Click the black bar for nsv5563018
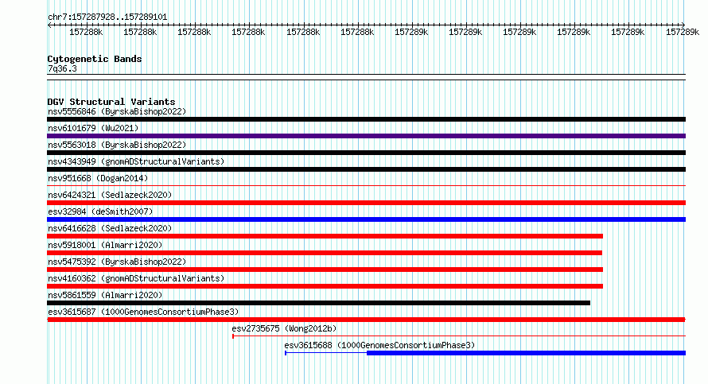 366,153
